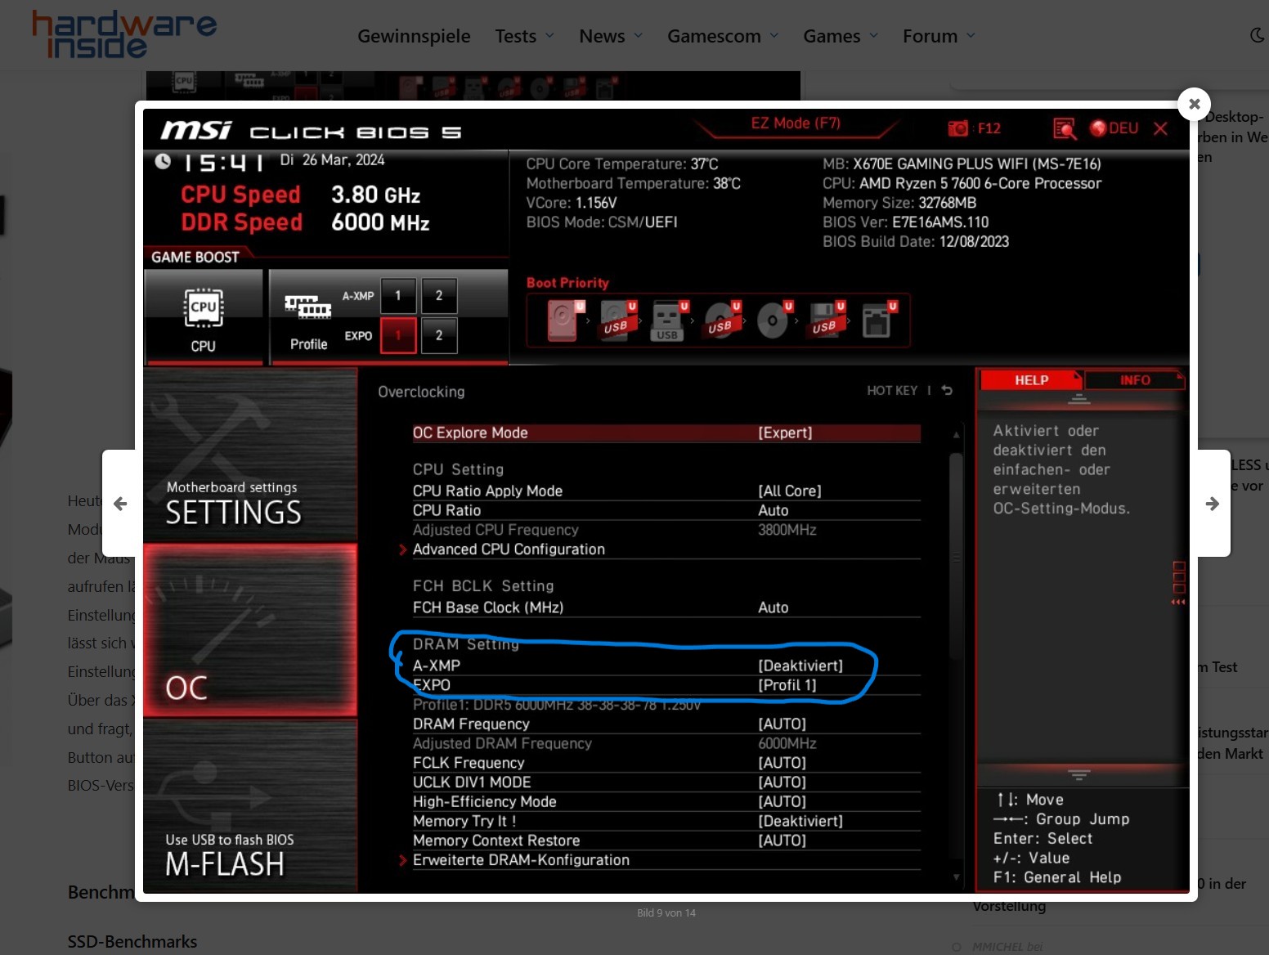Open the OC overclocking section

coord(250,630)
